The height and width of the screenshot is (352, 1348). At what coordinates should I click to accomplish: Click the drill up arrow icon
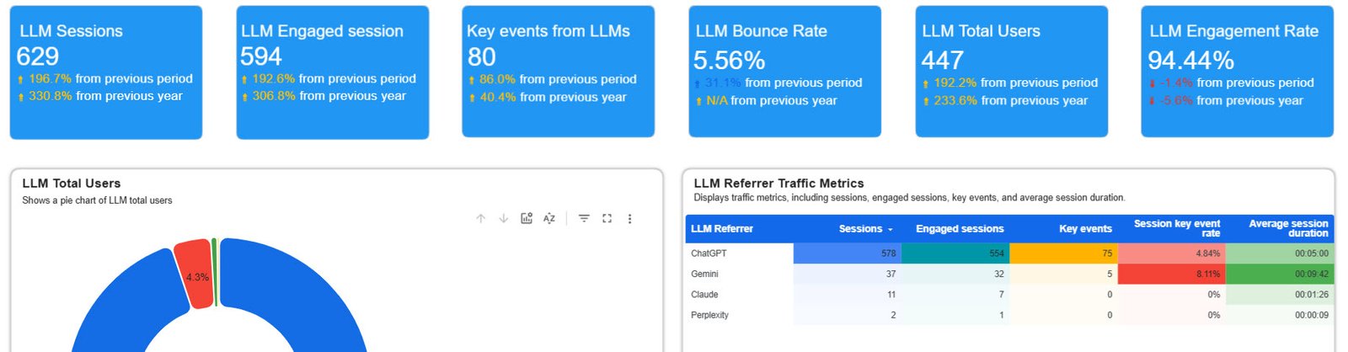point(480,218)
